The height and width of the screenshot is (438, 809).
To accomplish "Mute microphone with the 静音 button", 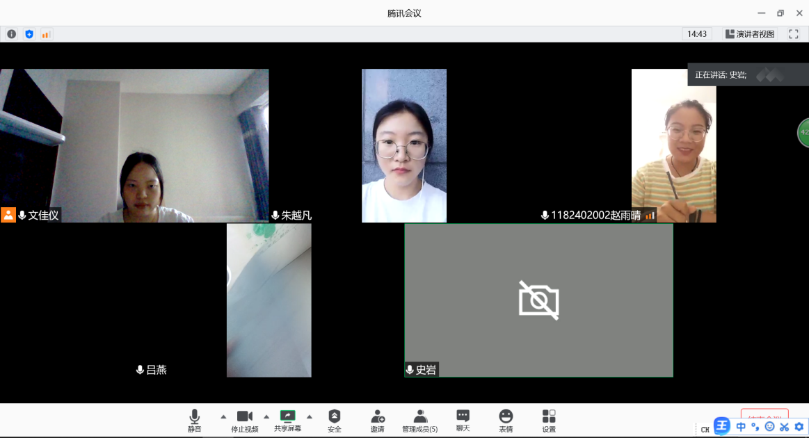I will (x=194, y=420).
